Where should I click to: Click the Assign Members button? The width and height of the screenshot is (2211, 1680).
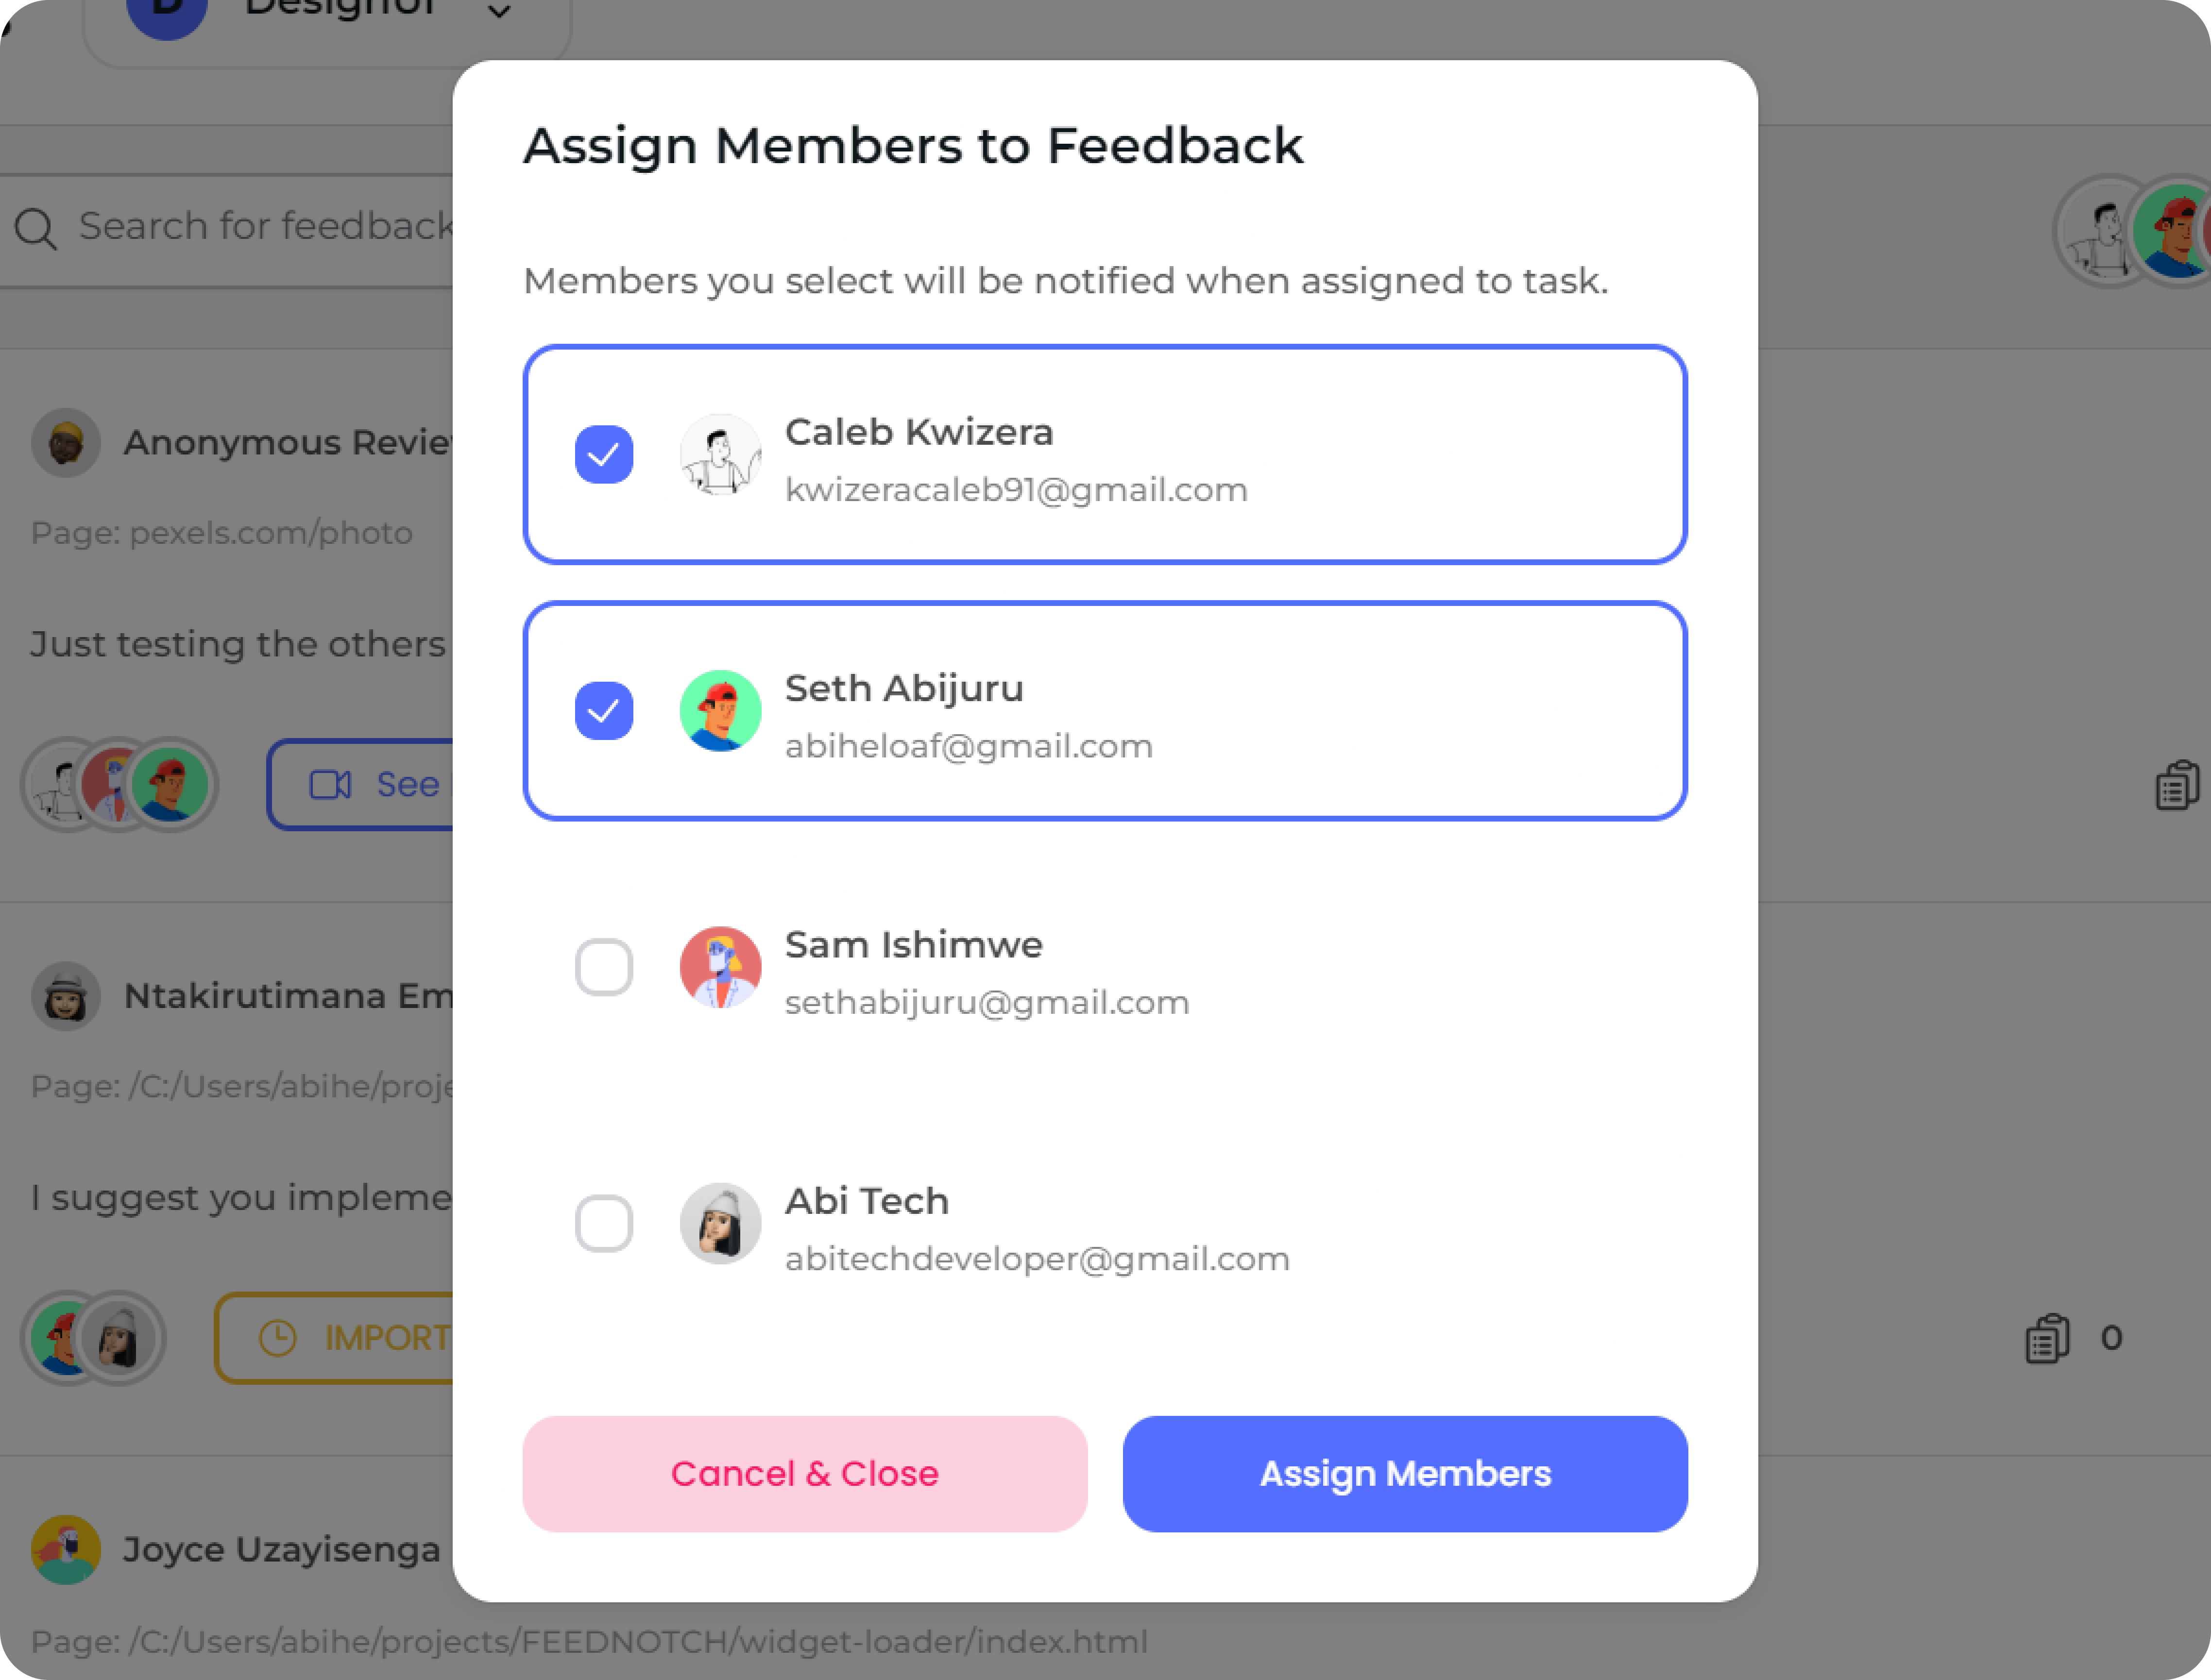[x=1404, y=1473]
